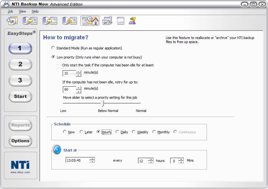268x189 pixels.
Task: Visit the www.ntius.com link
Action: (20, 172)
